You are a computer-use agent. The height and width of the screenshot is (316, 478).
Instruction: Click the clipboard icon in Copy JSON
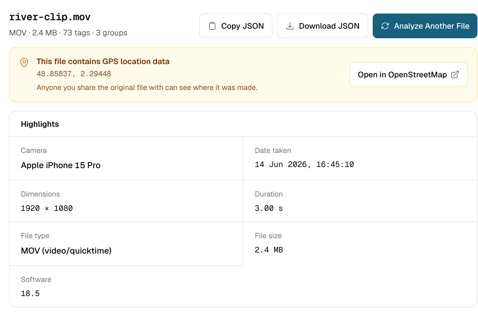coord(212,26)
